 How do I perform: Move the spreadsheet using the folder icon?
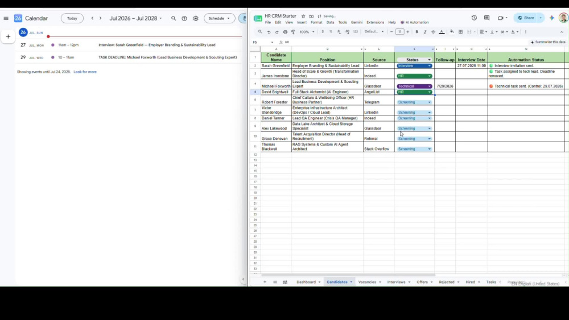pos(311,16)
